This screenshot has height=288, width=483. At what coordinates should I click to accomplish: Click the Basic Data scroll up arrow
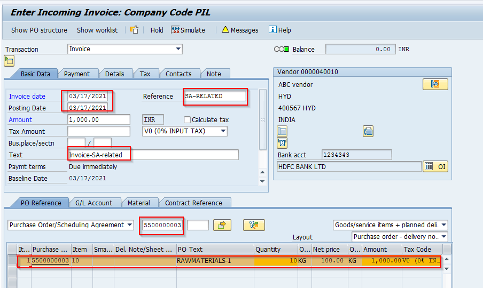[262, 172]
